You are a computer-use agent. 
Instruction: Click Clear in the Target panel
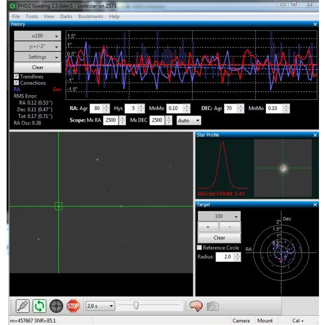click(219, 238)
